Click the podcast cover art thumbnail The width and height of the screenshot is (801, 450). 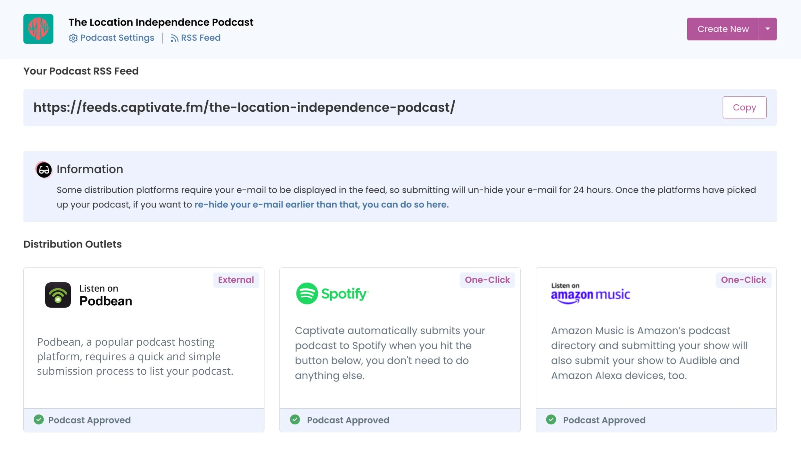[38, 29]
